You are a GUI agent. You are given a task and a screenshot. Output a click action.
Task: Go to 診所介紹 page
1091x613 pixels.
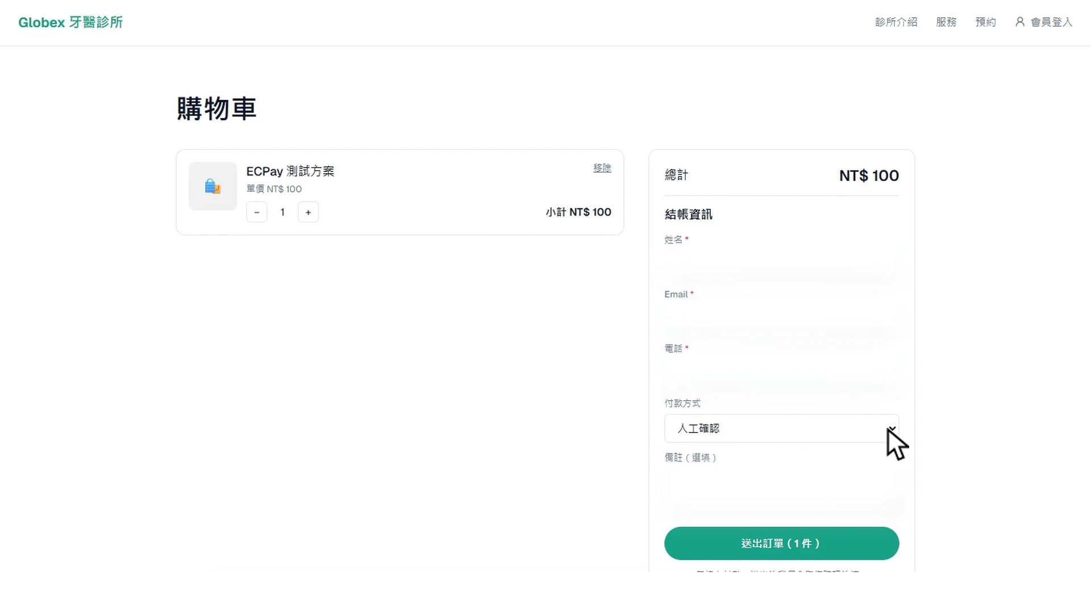896,22
